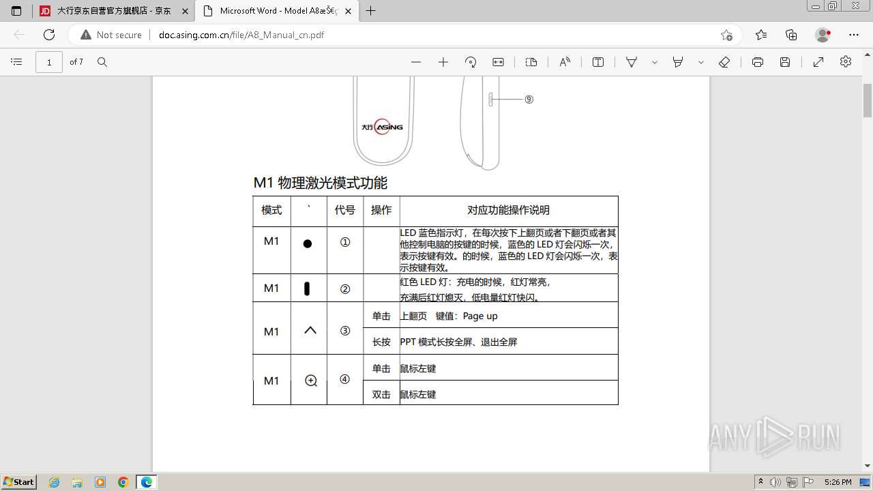This screenshot has width=873, height=491.
Task: Expand the Highlight options dropdown
Action: (x=701, y=62)
